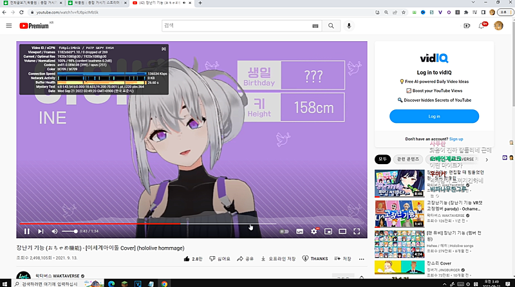515x287 pixels.
Task: Show hidden system tray icons chevron
Action: [x=444, y=284]
